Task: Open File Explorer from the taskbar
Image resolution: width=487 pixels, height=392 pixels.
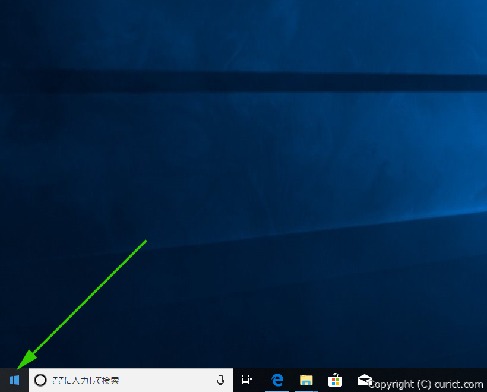Action: 306,380
